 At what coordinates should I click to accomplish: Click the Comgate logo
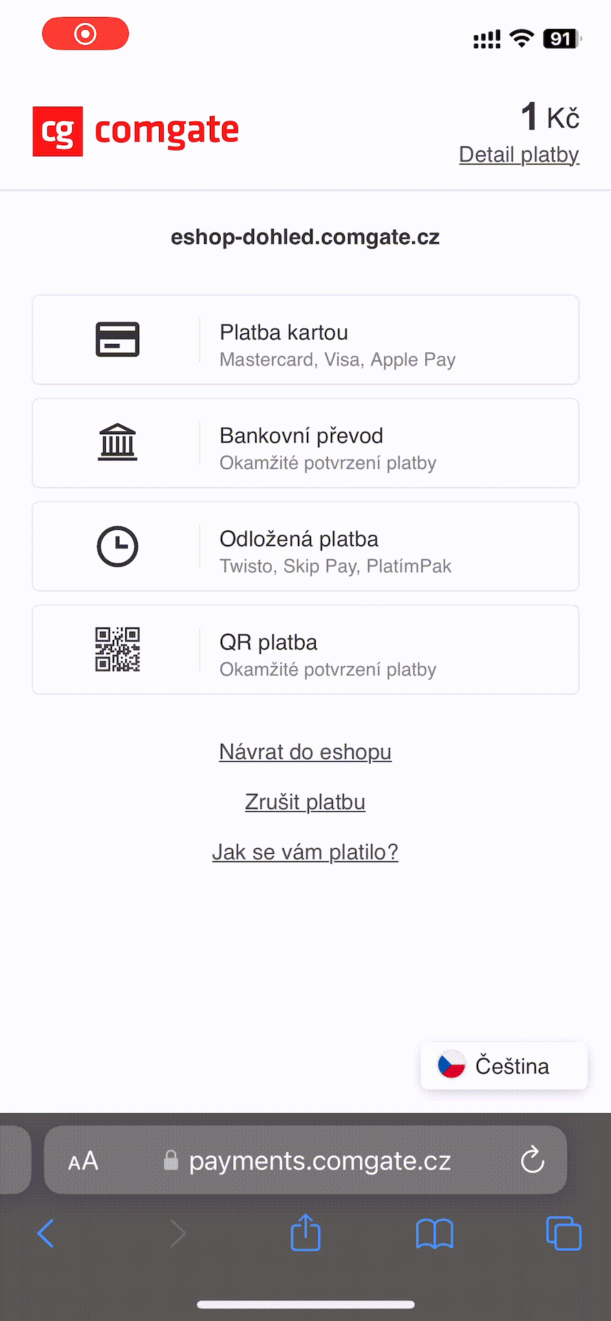tap(136, 131)
